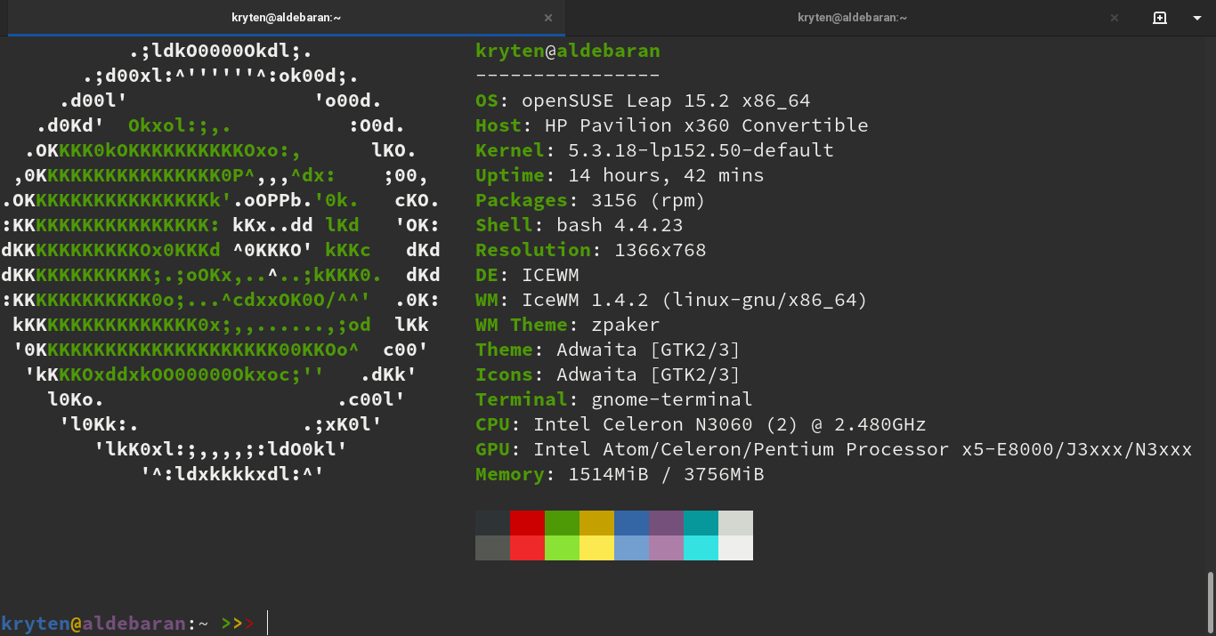Viewport: 1216px width, 636px height.
Task: Open a new terminal tab with plus icon
Action: [1160, 18]
